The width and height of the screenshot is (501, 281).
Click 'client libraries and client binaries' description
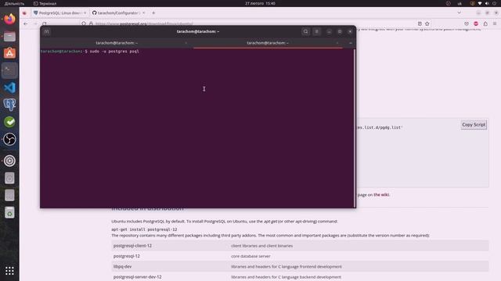[x=262, y=246]
